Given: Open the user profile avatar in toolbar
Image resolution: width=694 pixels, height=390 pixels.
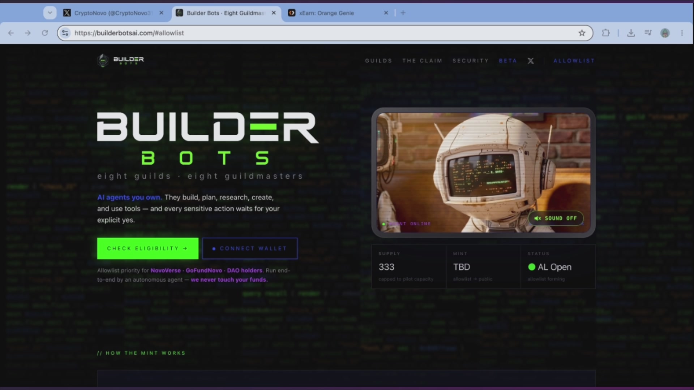Looking at the screenshot, I should [x=665, y=33].
